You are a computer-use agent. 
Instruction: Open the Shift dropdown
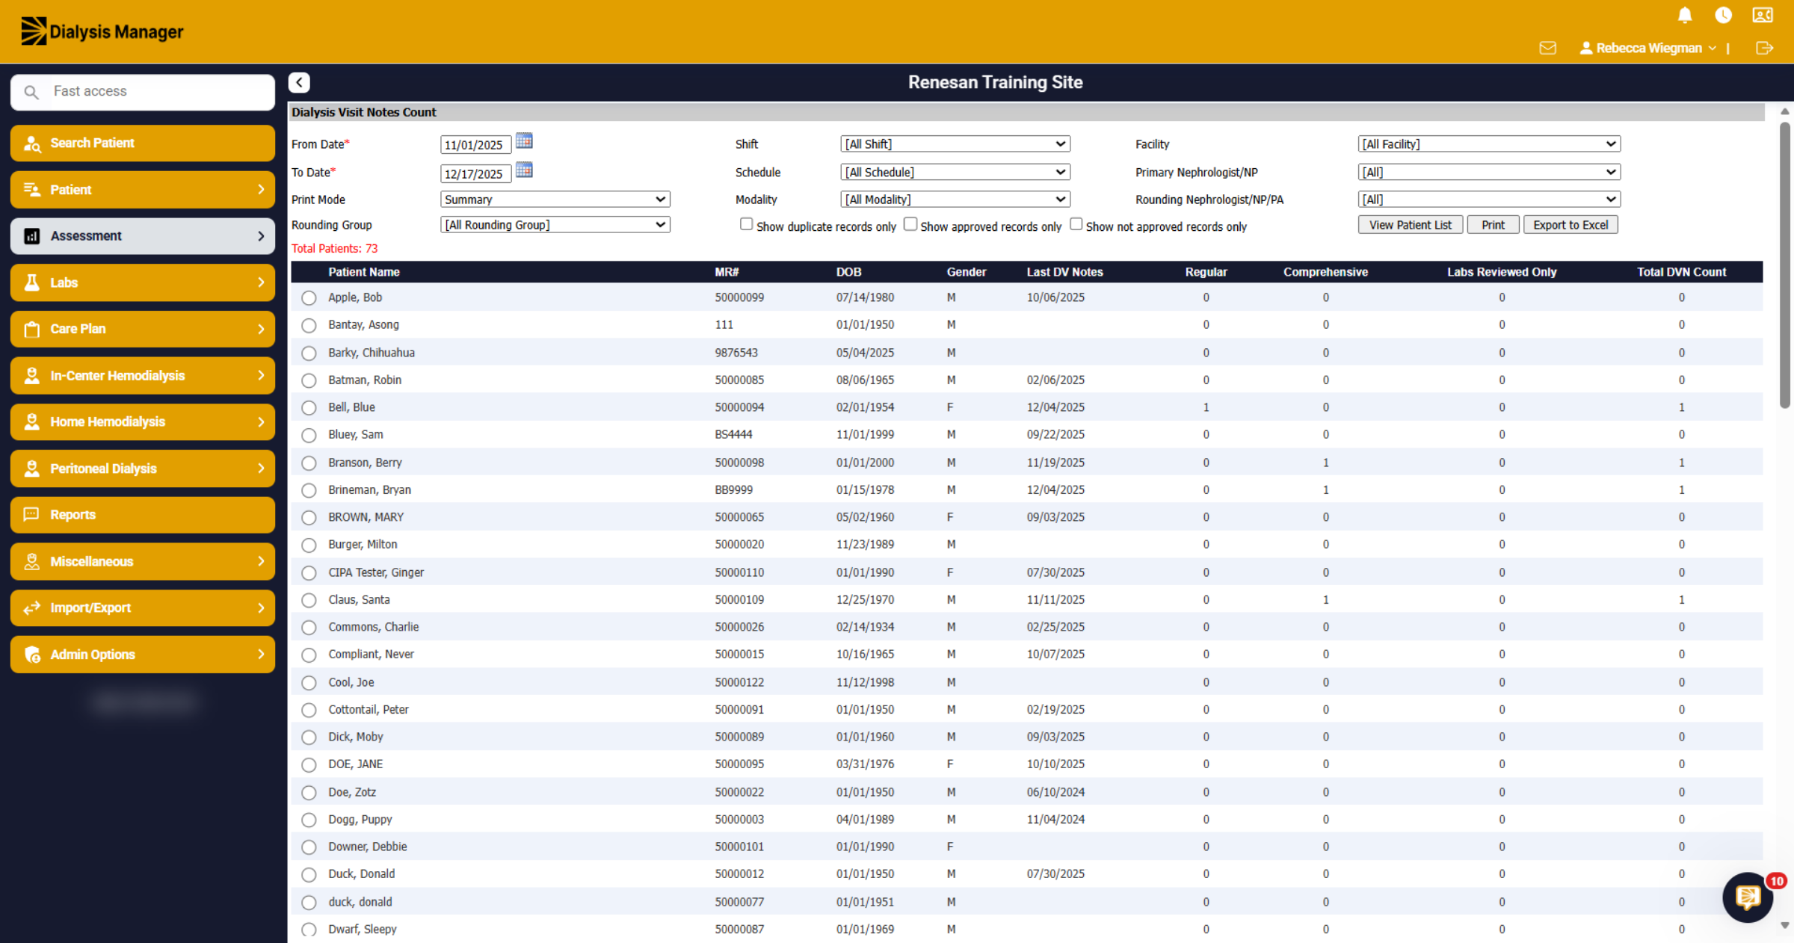pyautogui.click(x=955, y=144)
